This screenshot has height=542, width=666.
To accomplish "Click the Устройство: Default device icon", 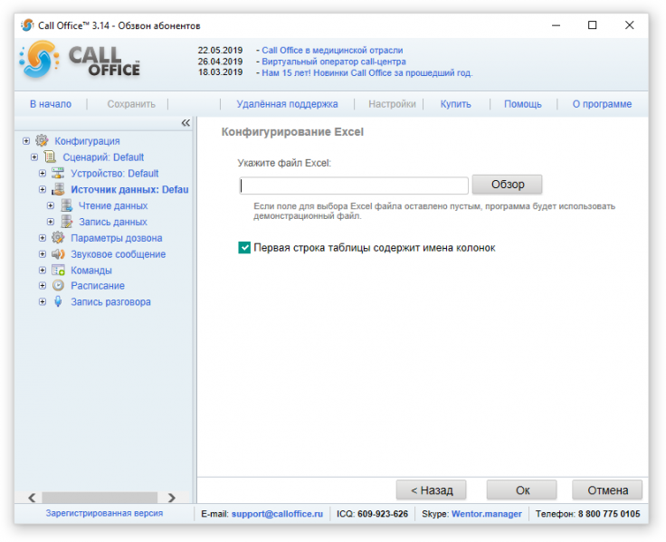I will (58, 173).
